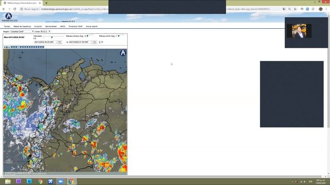Stop the satellite animation
The width and height of the screenshot is (330, 185).
[7, 47]
